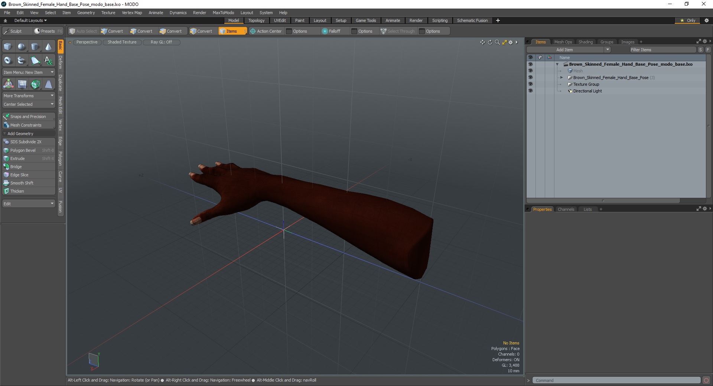Open the Items panel settings gear
The height and width of the screenshot is (386, 713).
(705, 42)
